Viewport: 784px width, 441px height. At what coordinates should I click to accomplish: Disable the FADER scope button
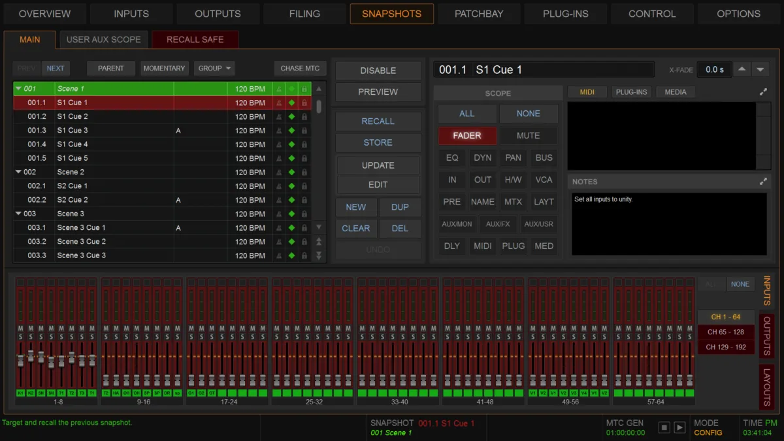[x=466, y=136]
